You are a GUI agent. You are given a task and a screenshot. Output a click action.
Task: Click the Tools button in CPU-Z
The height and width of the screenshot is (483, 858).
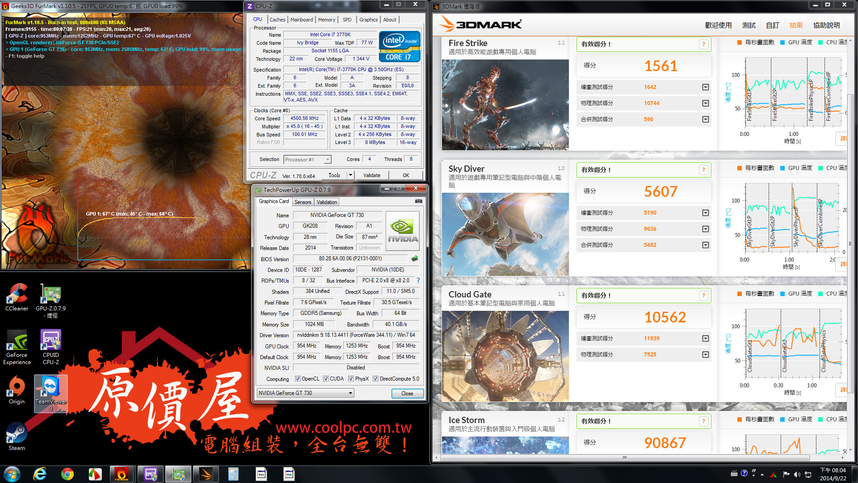pyautogui.click(x=334, y=175)
